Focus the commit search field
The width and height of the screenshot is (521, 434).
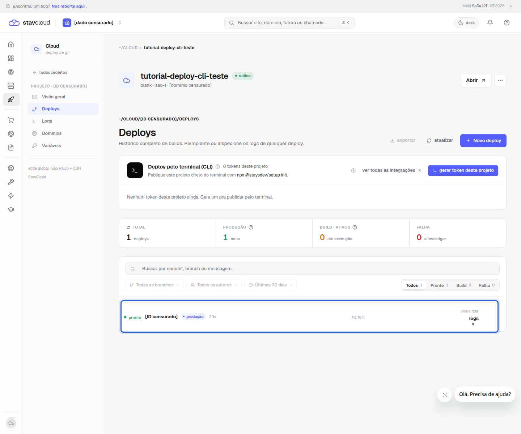pyautogui.click(x=313, y=269)
